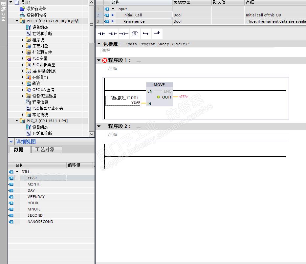The image size is (306, 264).
Task: Collapse 程序段 2 network
Action: point(99,126)
